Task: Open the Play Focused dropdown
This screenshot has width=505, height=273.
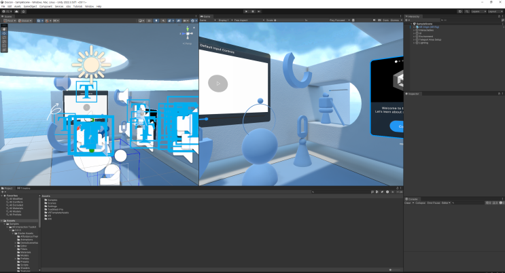Action: point(339,20)
